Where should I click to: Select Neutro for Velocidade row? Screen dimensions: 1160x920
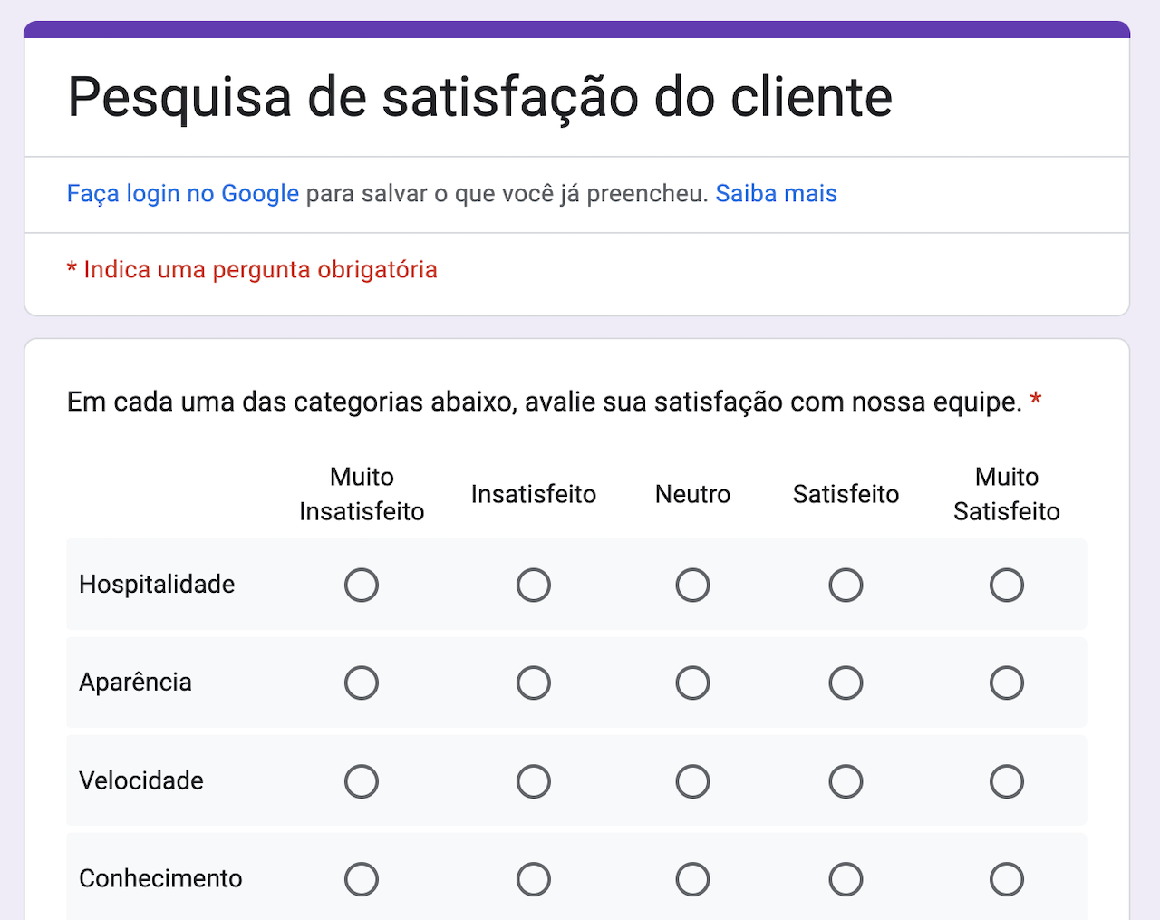pos(692,781)
